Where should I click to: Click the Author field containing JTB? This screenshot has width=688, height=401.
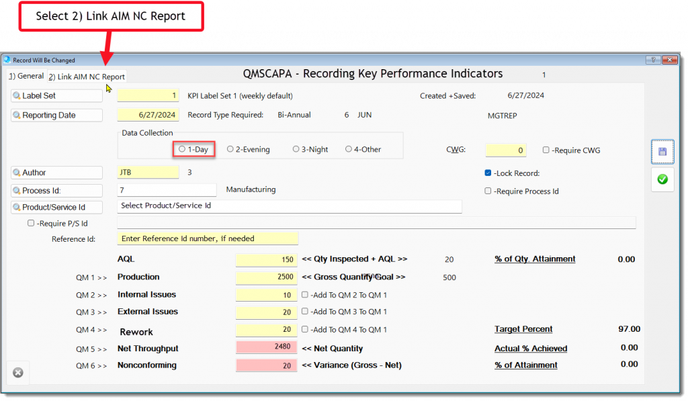148,172
